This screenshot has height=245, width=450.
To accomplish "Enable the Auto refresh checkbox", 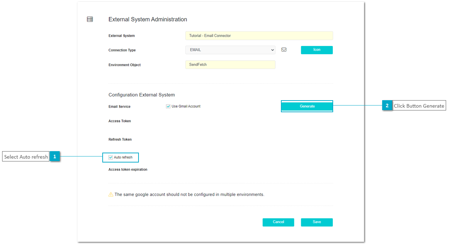I will pyautogui.click(x=110, y=157).
